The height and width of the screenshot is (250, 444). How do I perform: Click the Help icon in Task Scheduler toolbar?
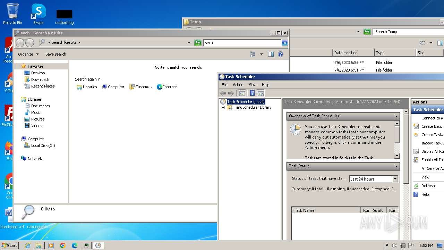tap(252, 93)
